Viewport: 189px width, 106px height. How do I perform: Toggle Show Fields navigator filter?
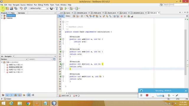pos(7,95)
